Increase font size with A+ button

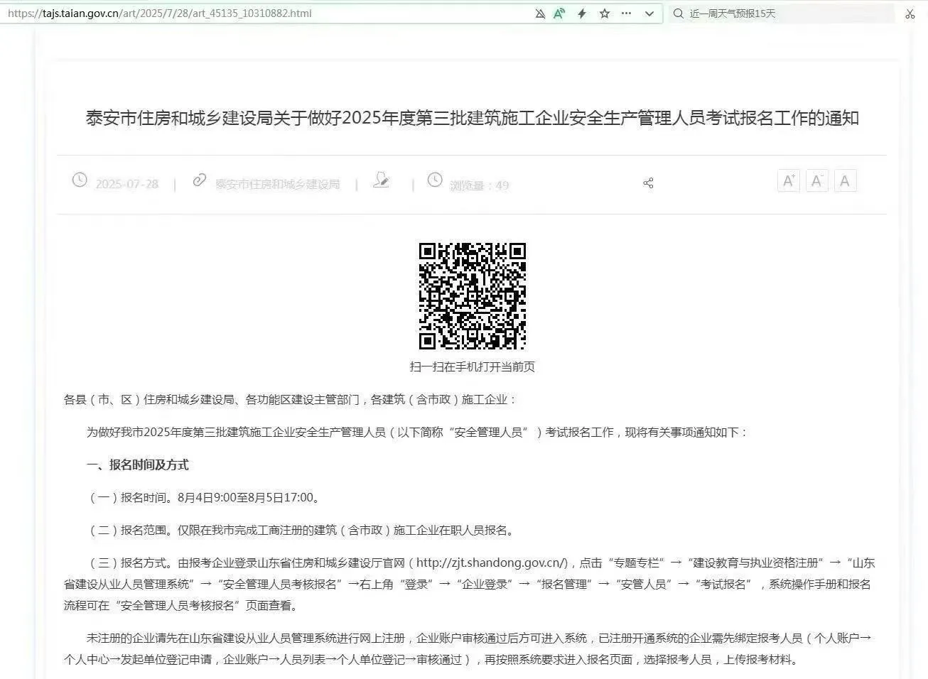tap(789, 181)
